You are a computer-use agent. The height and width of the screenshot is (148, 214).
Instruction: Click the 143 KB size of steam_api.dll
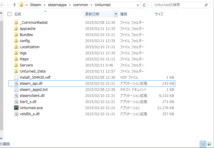point(168,83)
